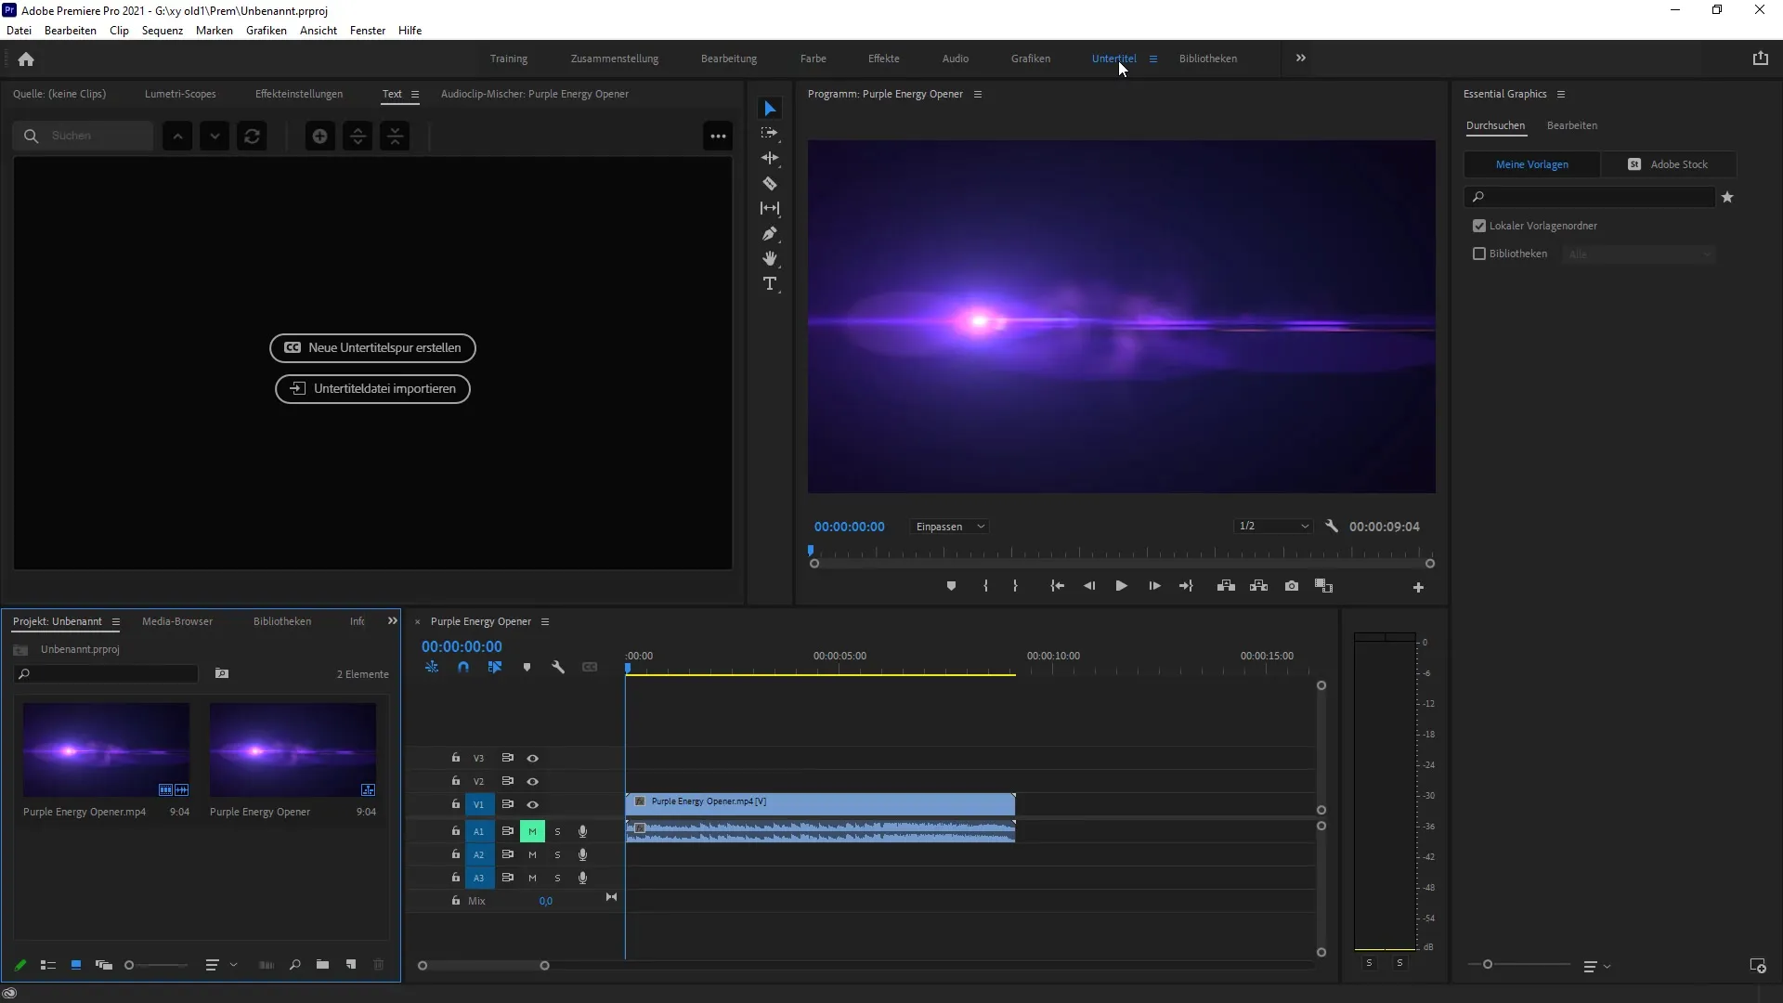Image resolution: width=1783 pixels, height=1003 pixels.
Task: Click Mark In bracket button
Action: tap(985, 586)
